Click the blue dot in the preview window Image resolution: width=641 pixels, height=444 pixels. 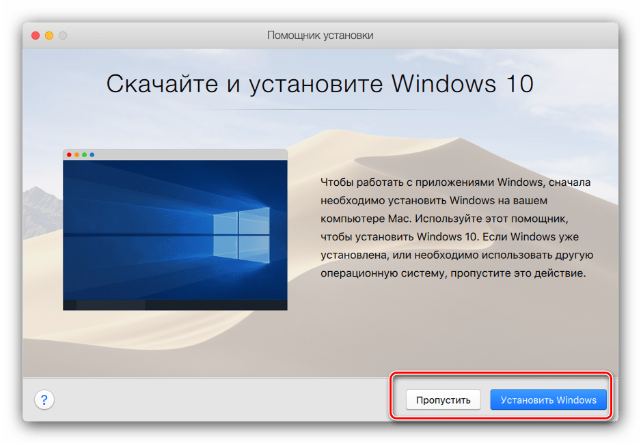coord(92,155)
